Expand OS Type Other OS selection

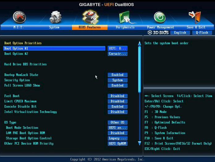[117, 122]
